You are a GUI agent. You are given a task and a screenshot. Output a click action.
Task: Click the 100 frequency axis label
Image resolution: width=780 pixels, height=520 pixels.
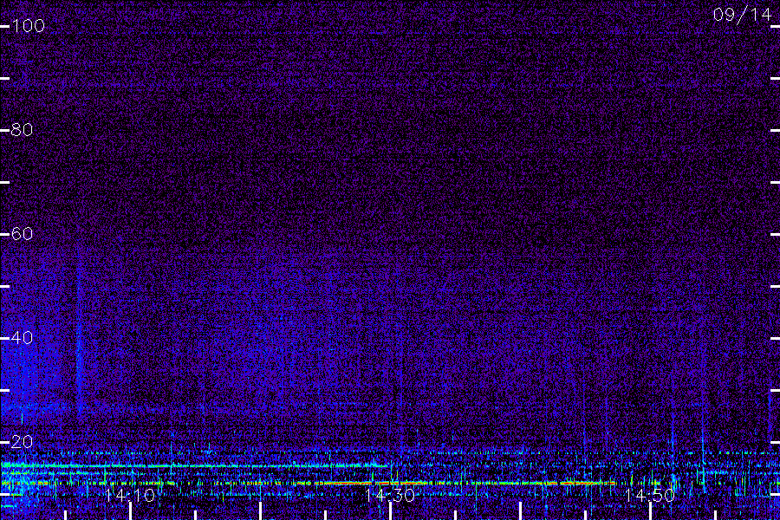(28, 26)
